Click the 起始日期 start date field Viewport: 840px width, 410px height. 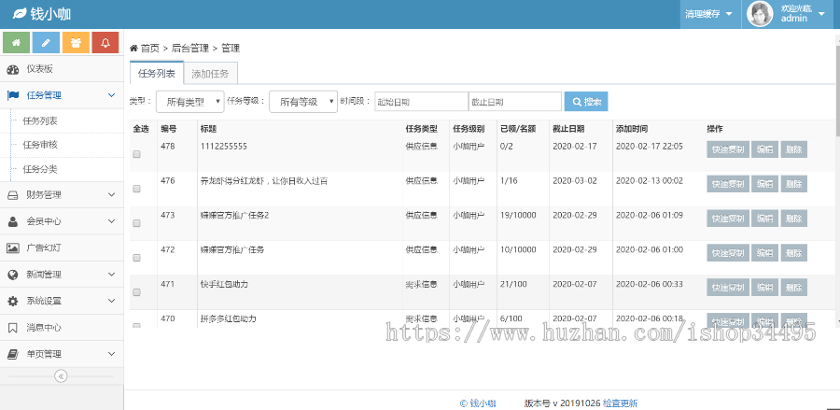421,102
